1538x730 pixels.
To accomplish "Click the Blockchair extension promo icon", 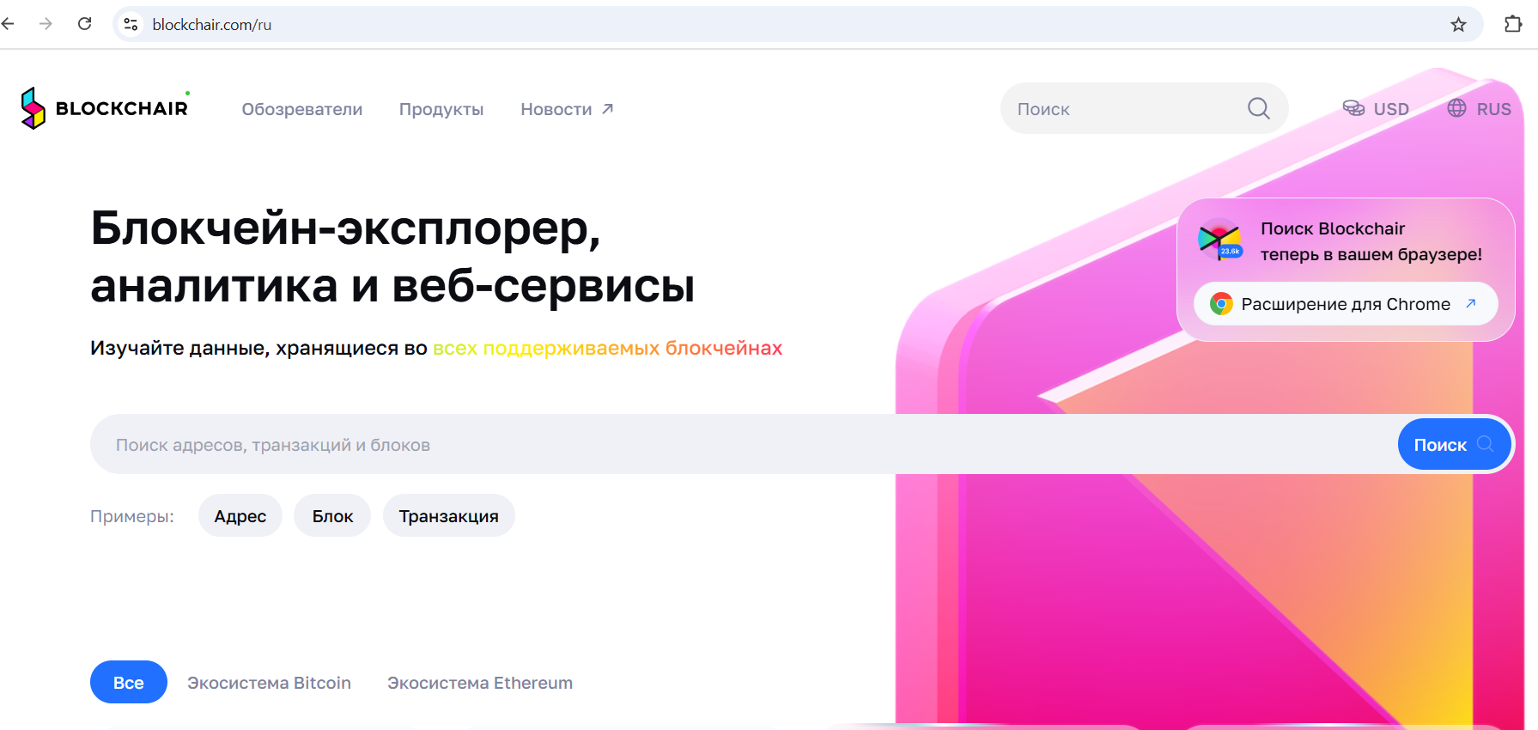I will pyautogui.click(x=1219, y=240).
